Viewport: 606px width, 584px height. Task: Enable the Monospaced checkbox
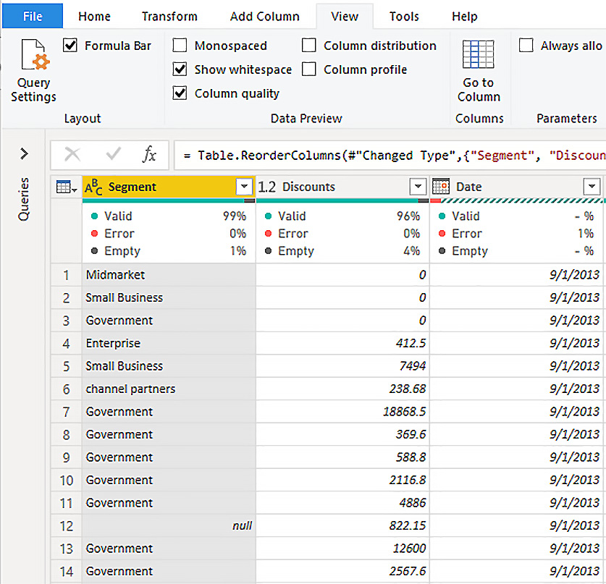click(x=180, y=46)
